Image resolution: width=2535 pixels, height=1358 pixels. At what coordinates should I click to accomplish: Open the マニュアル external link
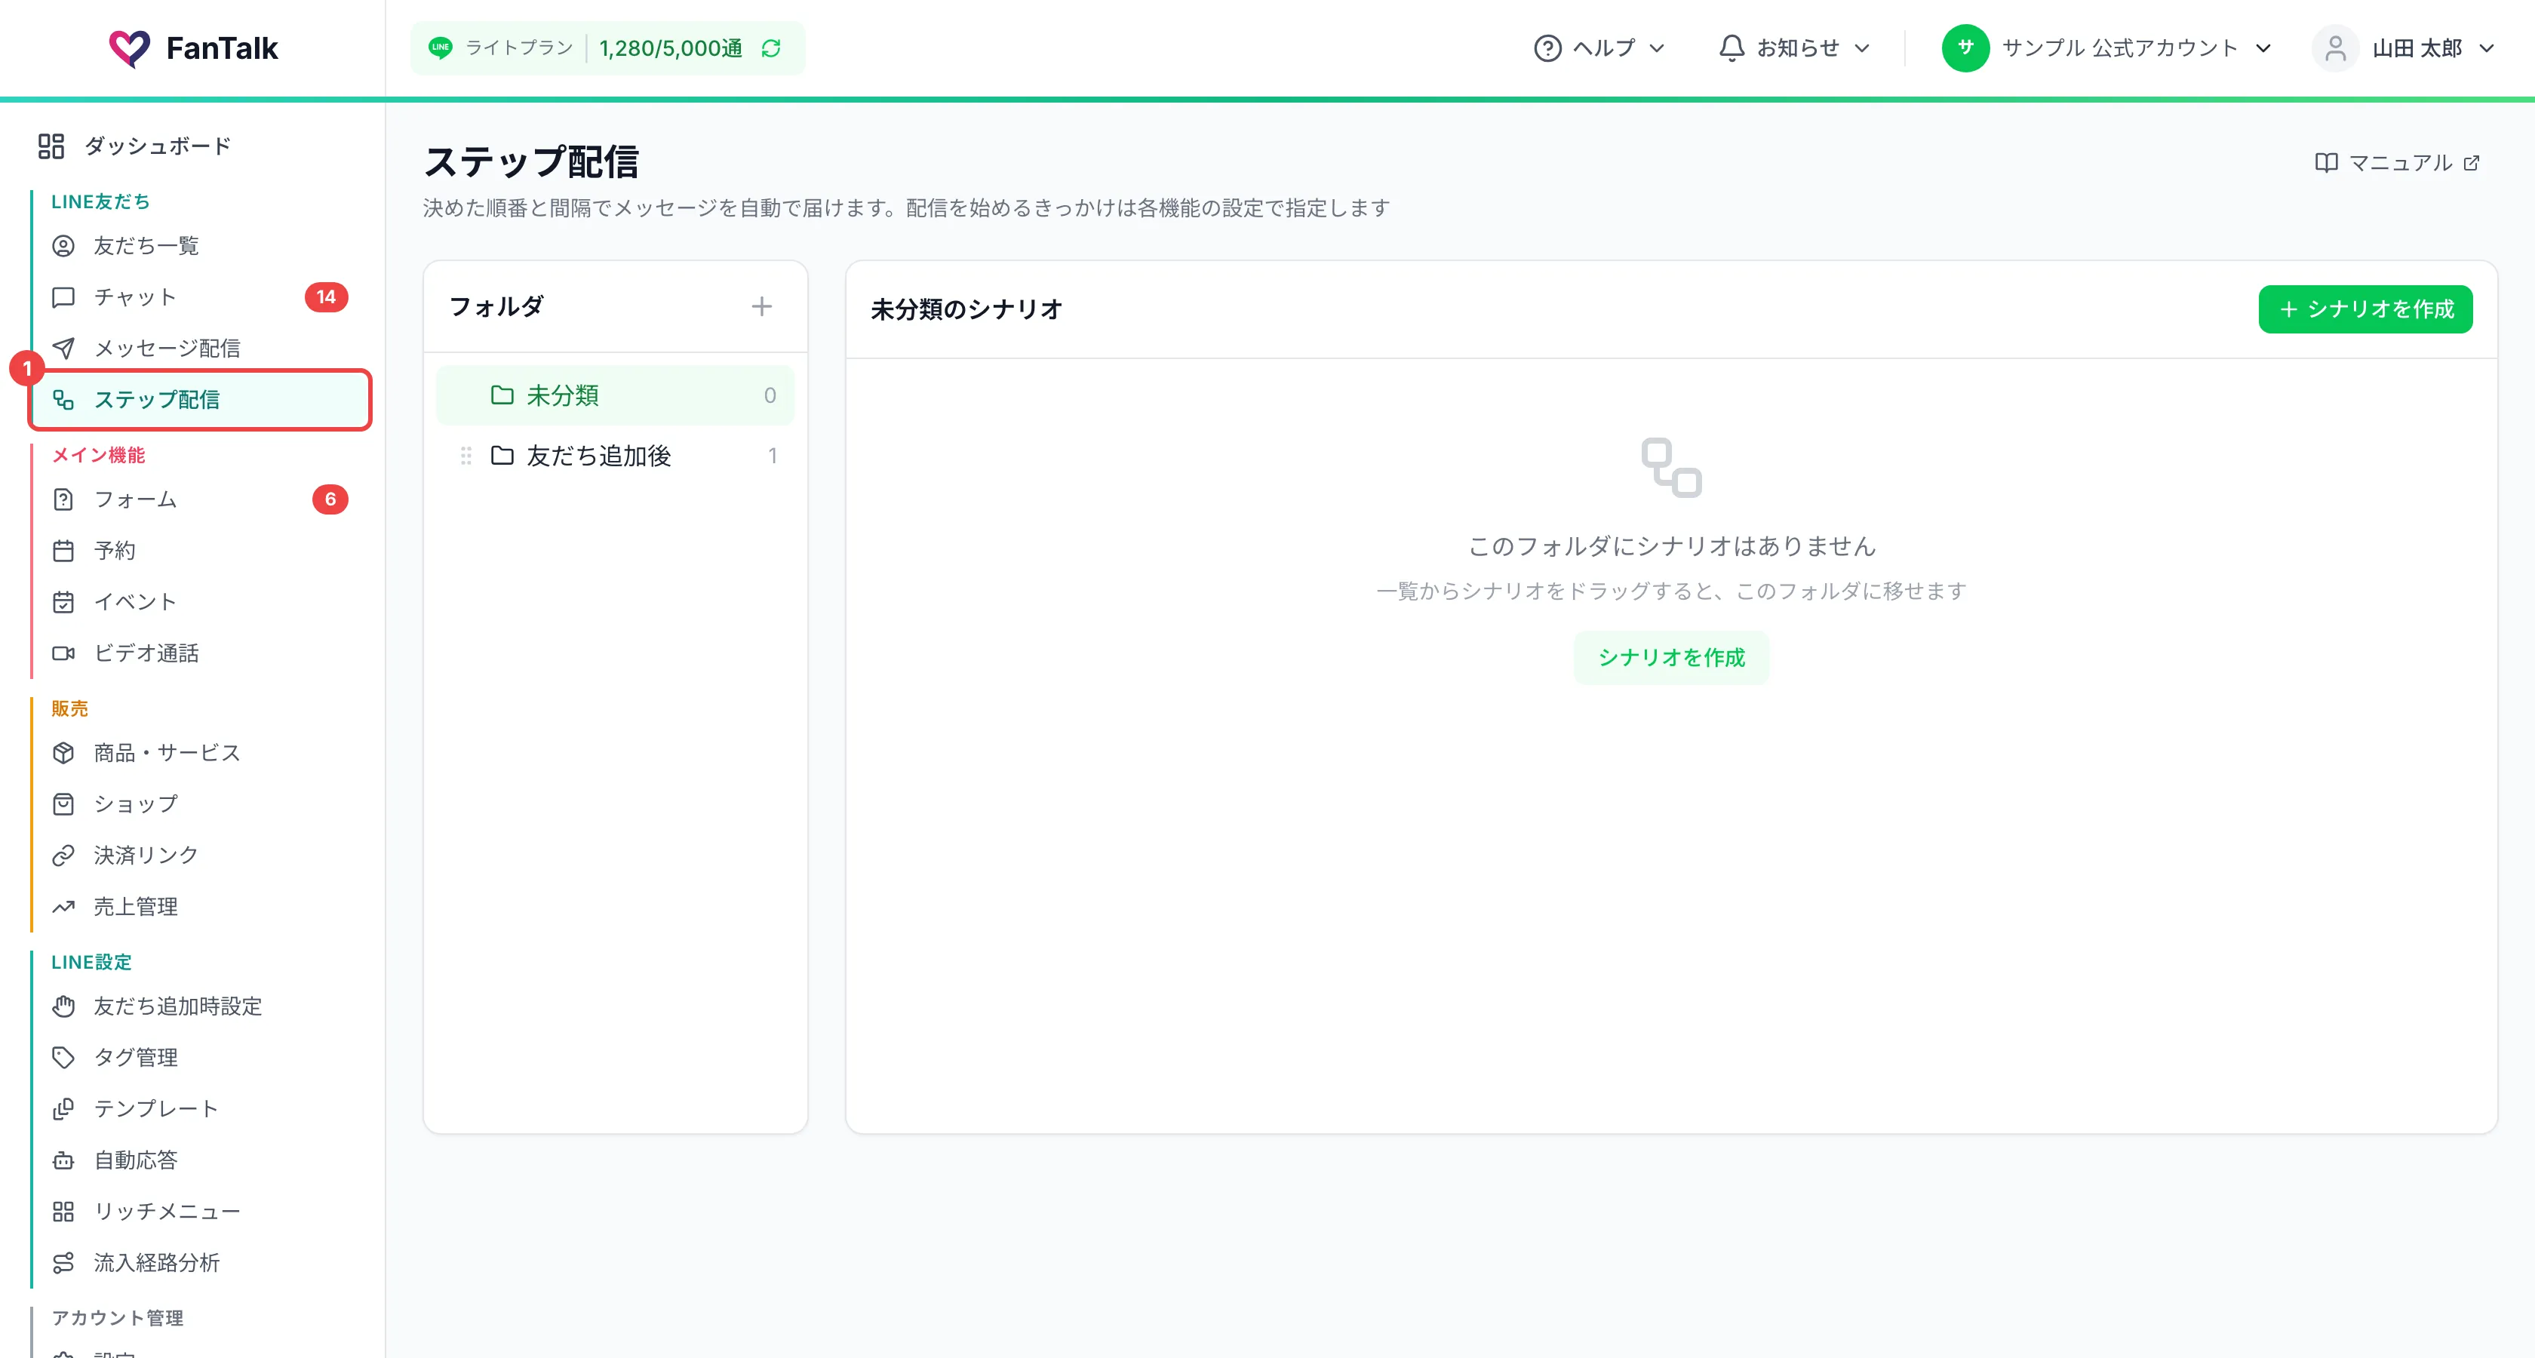2397,162
